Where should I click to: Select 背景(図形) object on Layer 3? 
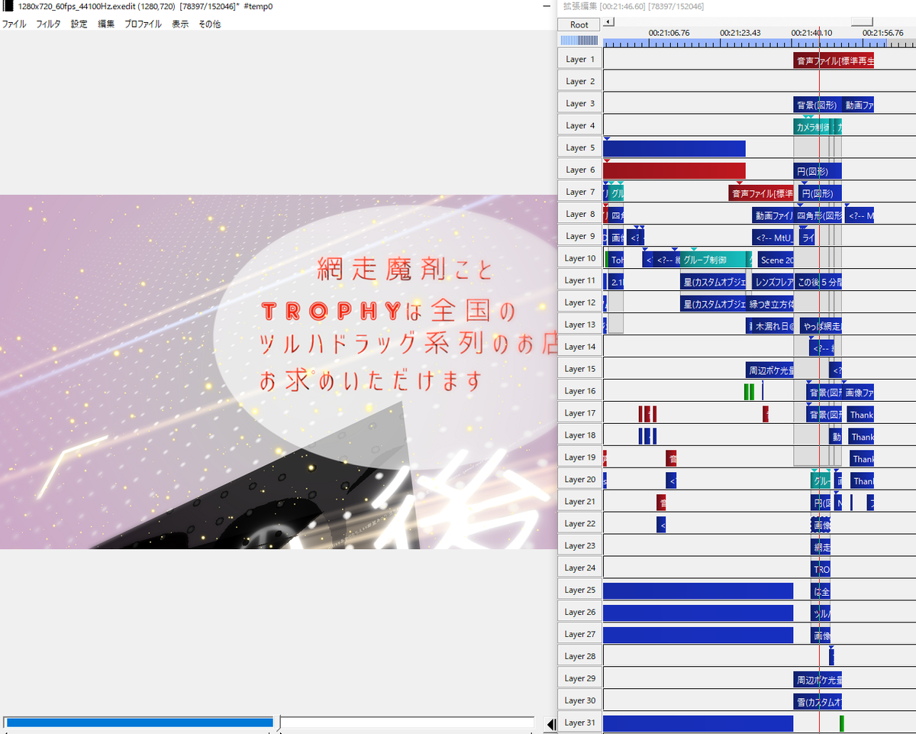tap(817, 105)
